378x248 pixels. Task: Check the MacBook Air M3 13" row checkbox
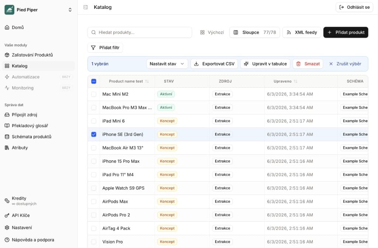pyautogui.click(x=94, y=148)
